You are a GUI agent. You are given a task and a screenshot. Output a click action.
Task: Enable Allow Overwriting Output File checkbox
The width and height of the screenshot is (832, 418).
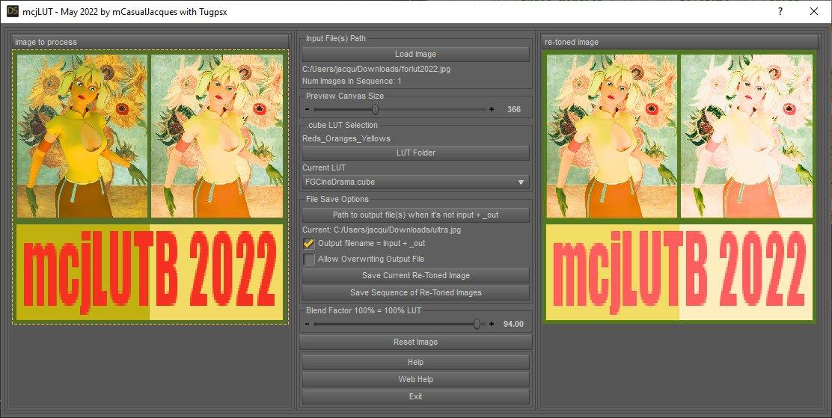click(309, 259)
